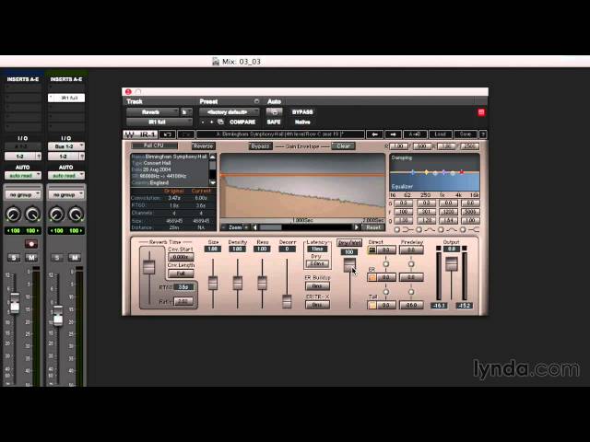The height and width of the screenshot is (442, 590).
Task: Click the automation enable icon under Auto
Action: click(274, 112)
